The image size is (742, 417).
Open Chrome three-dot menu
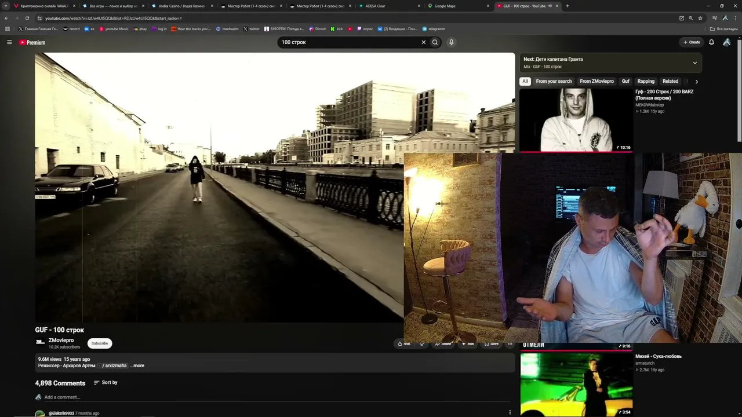[735, 18]
